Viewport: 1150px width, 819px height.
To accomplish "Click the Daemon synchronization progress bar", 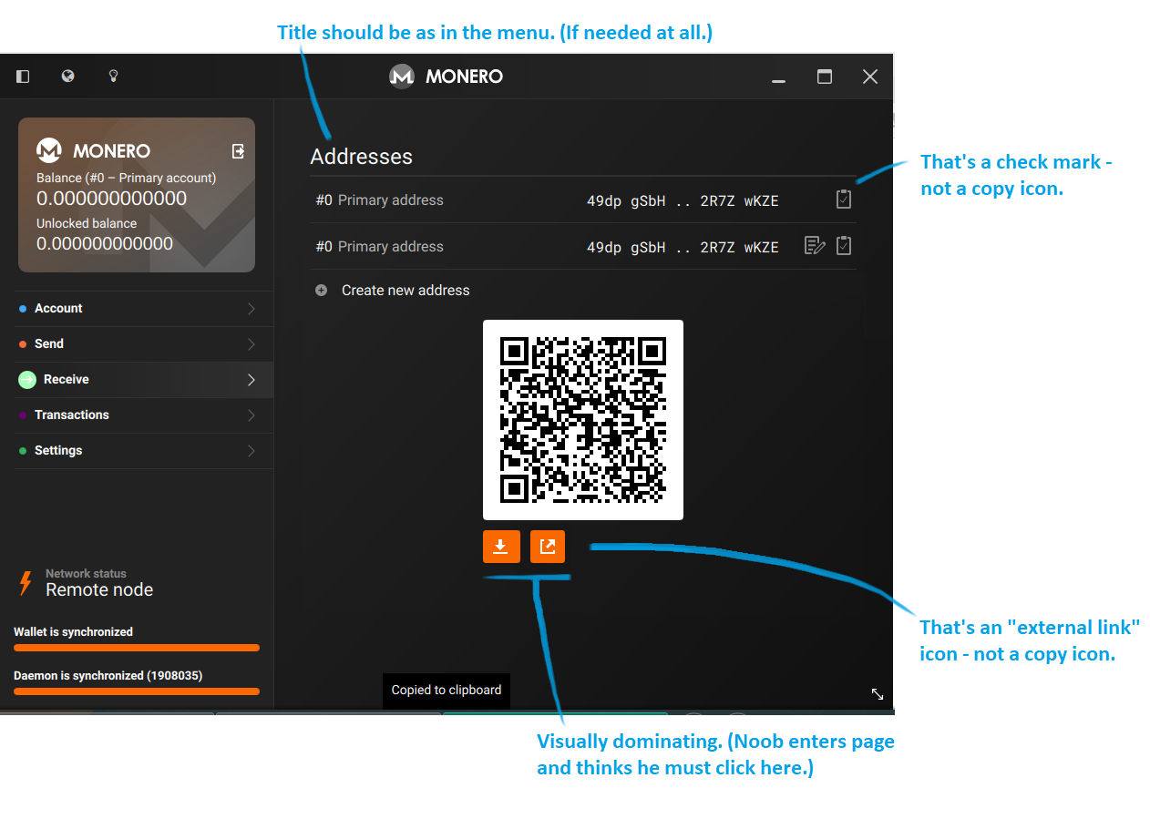I will [x=135, y=691].
